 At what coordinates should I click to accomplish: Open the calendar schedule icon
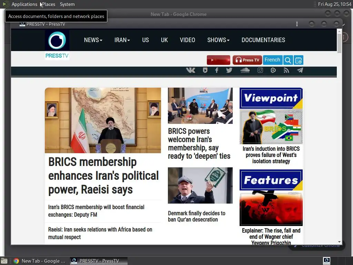[x=299, y=60]
